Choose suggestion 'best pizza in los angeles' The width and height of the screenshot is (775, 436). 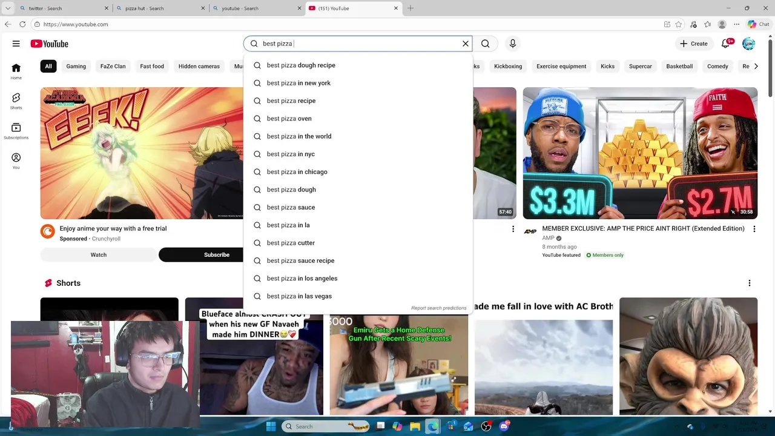358,279
